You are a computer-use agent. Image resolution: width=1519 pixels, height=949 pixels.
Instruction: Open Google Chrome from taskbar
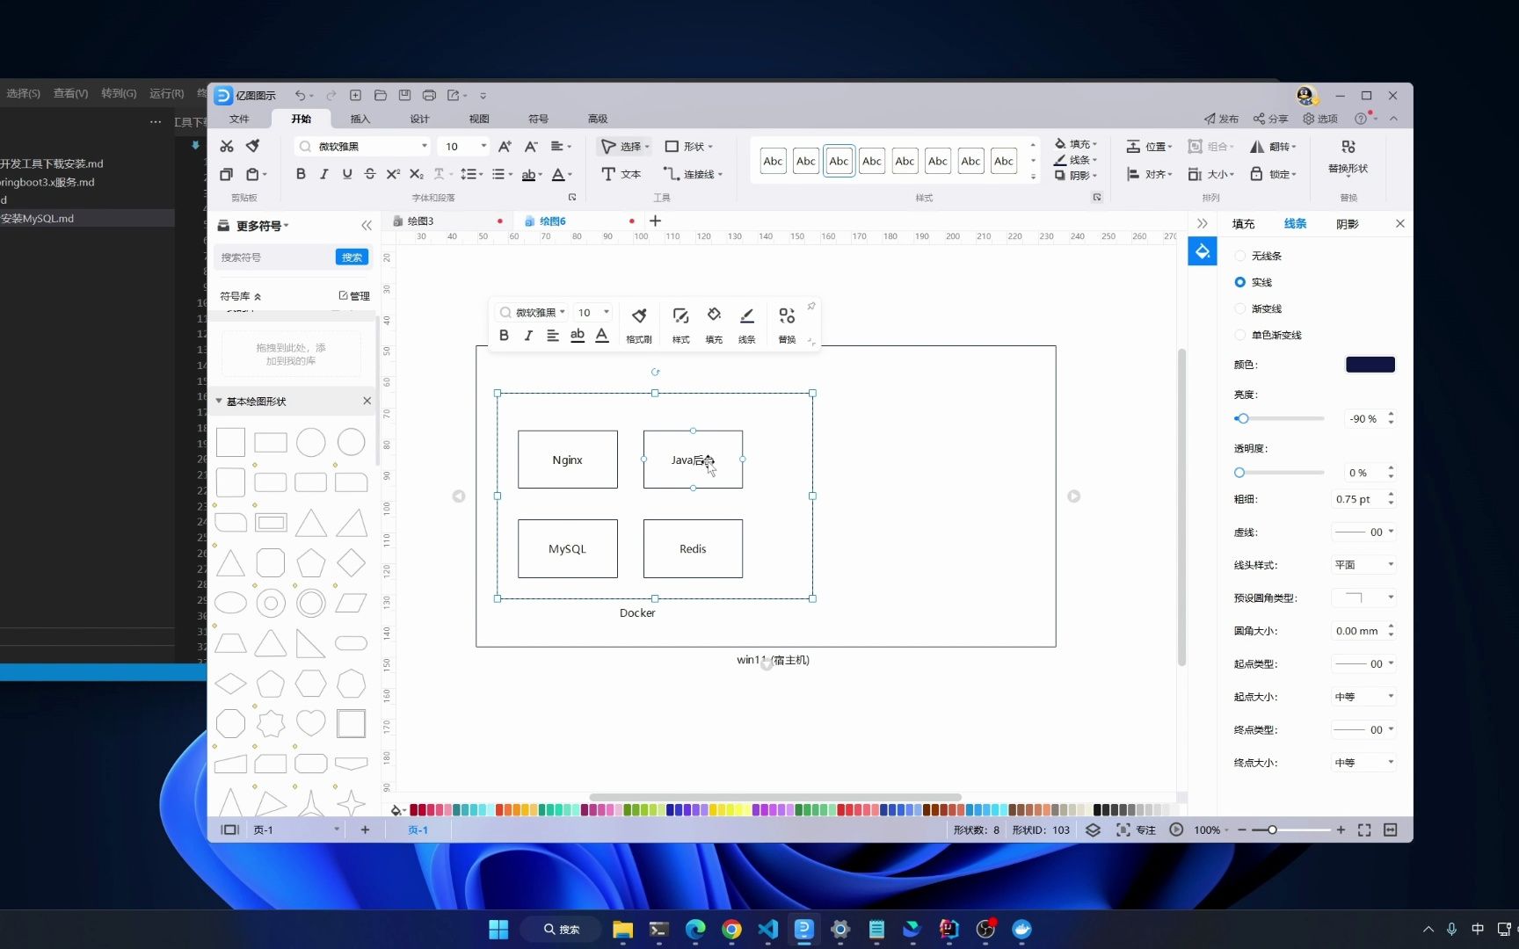click(731, 929)
